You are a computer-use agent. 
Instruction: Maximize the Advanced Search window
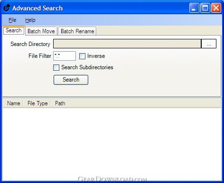205,8
